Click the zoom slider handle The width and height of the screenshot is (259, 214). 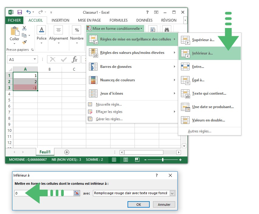tap(163, 160)
